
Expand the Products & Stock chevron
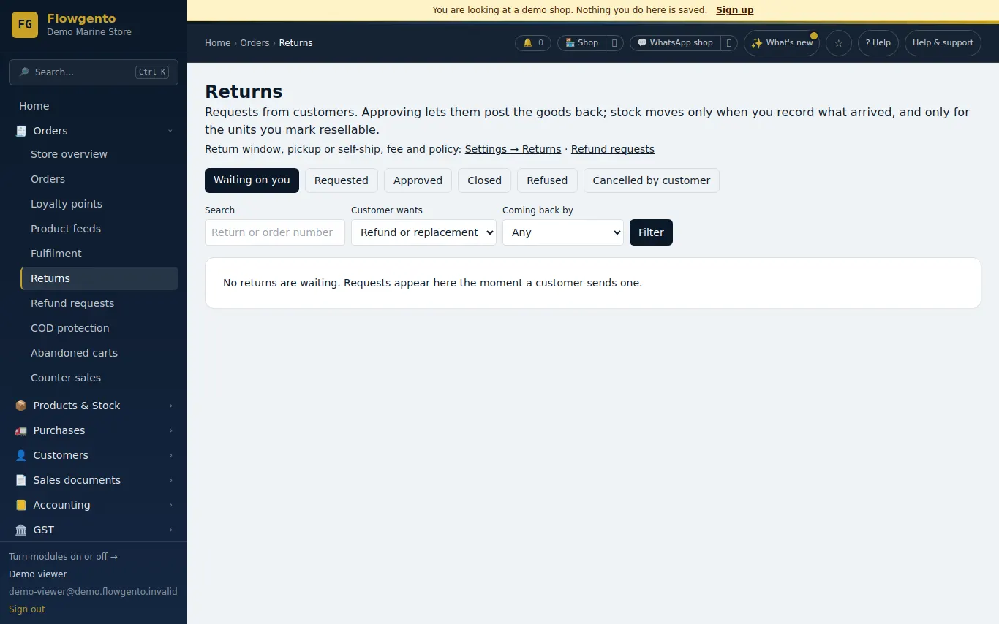pos(170,406)
